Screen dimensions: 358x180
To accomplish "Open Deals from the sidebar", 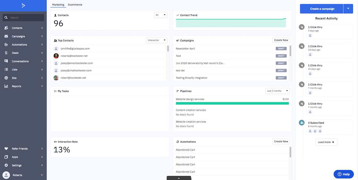I will (7, 53).
